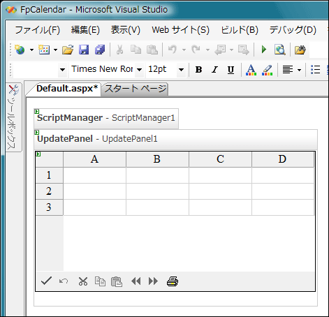
Task: Toggle Bold formatting
Action: (x=198, y=69)
